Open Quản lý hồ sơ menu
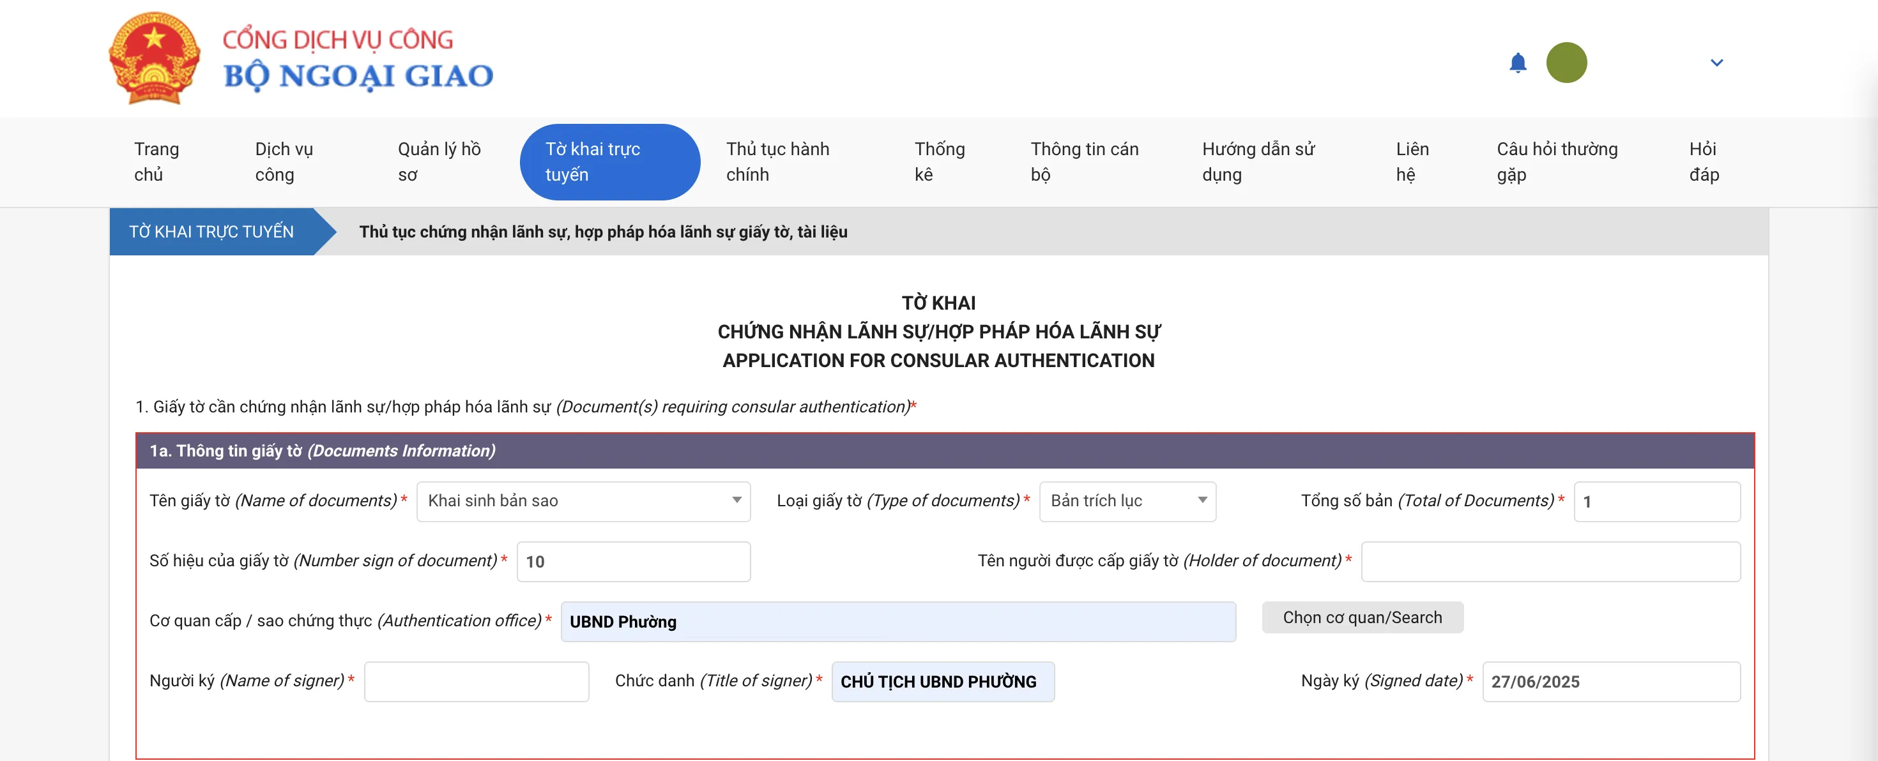Image resolution: width=1878 pixels, height=761 pixels. [439, 162]
